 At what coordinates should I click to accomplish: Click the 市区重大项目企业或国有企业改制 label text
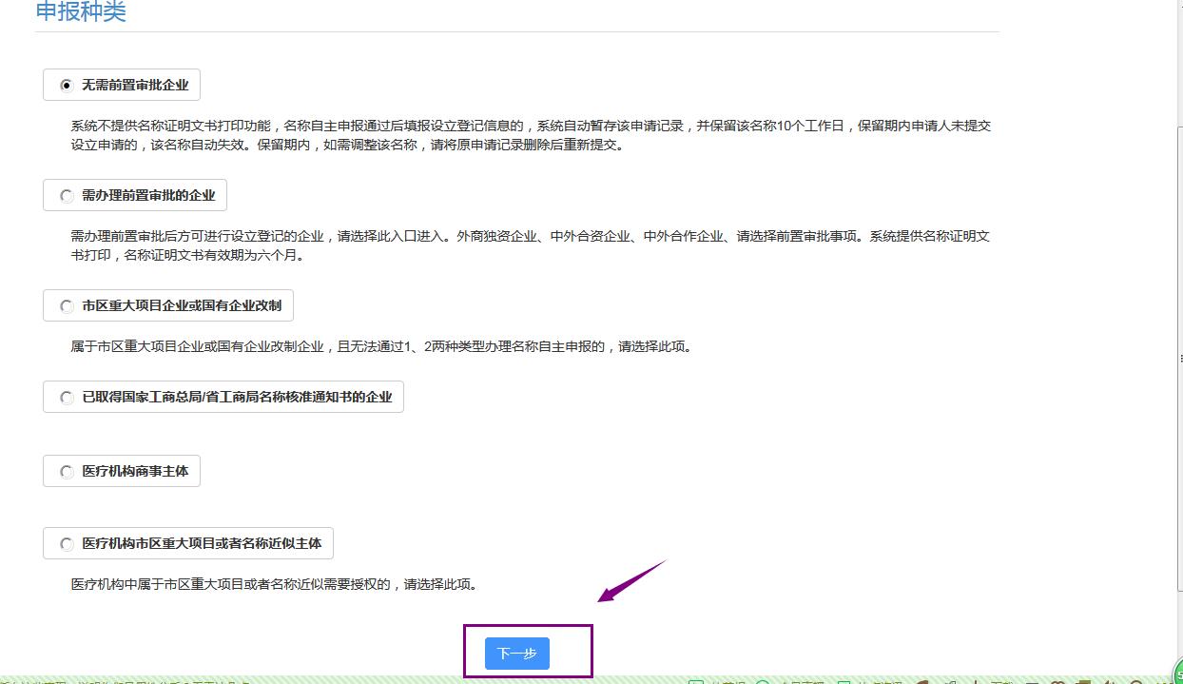[182, 306]
